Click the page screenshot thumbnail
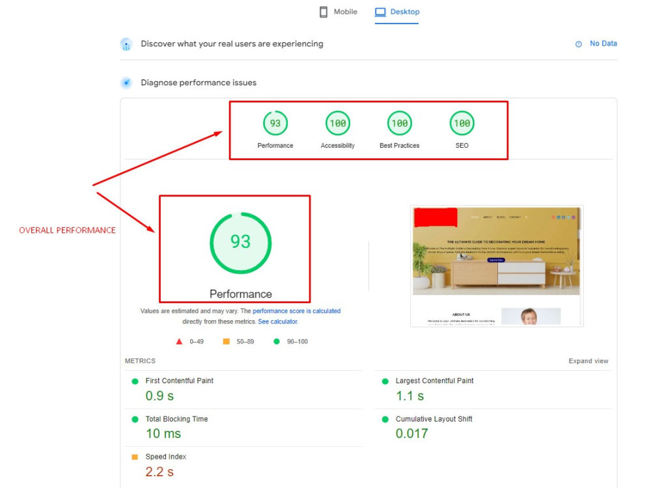Screen dimensions: 651x488 [497, 266]
